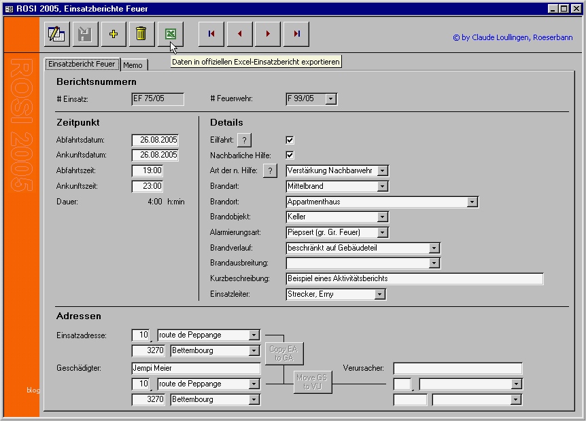Open the Brandart dropdown

click(382, 186)
